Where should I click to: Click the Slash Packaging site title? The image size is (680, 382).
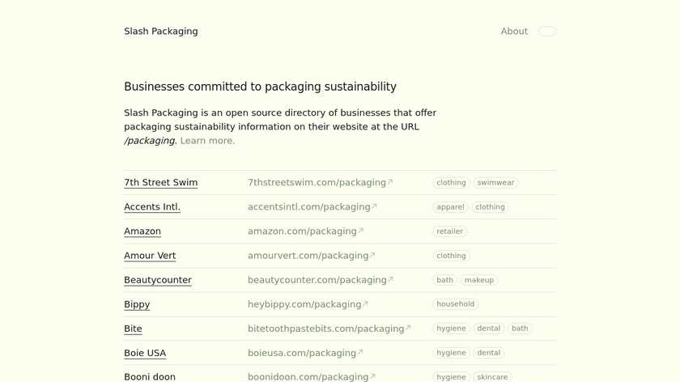[160, 32]
